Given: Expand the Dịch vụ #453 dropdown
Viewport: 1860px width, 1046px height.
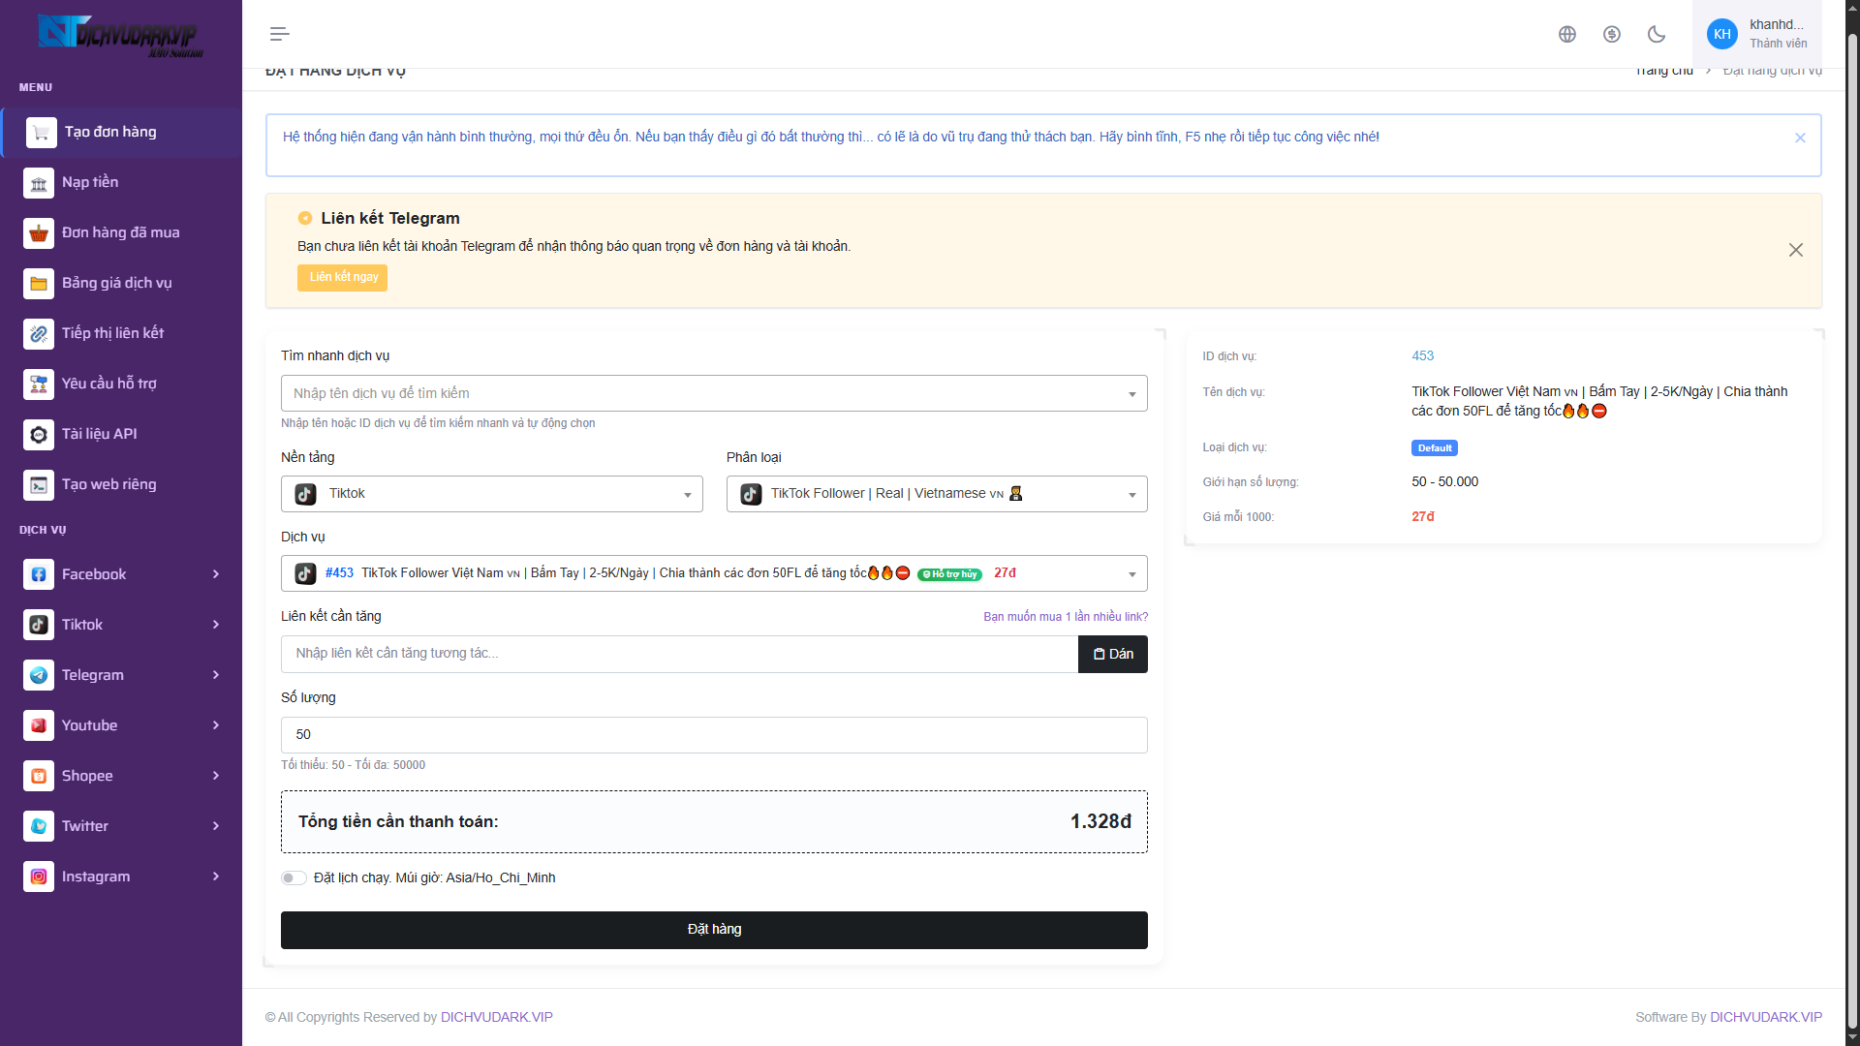Looking at the screenshot, I should pyautogui.click(x=713, y=573).
